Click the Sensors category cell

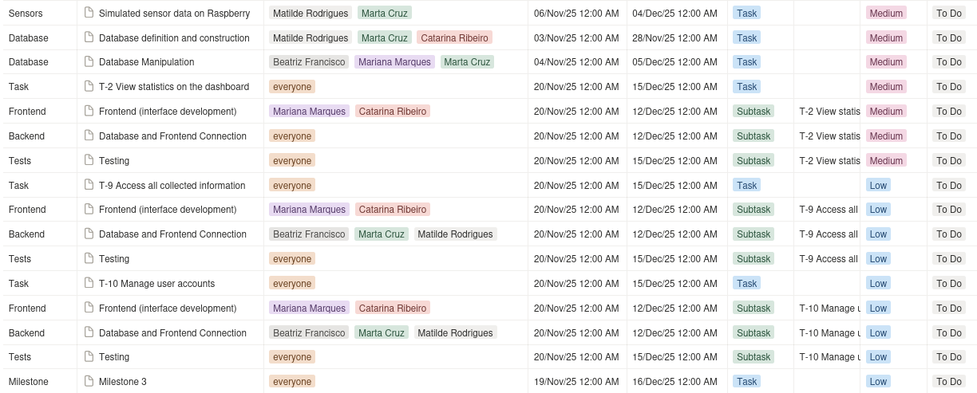click(x=26, y=14)
